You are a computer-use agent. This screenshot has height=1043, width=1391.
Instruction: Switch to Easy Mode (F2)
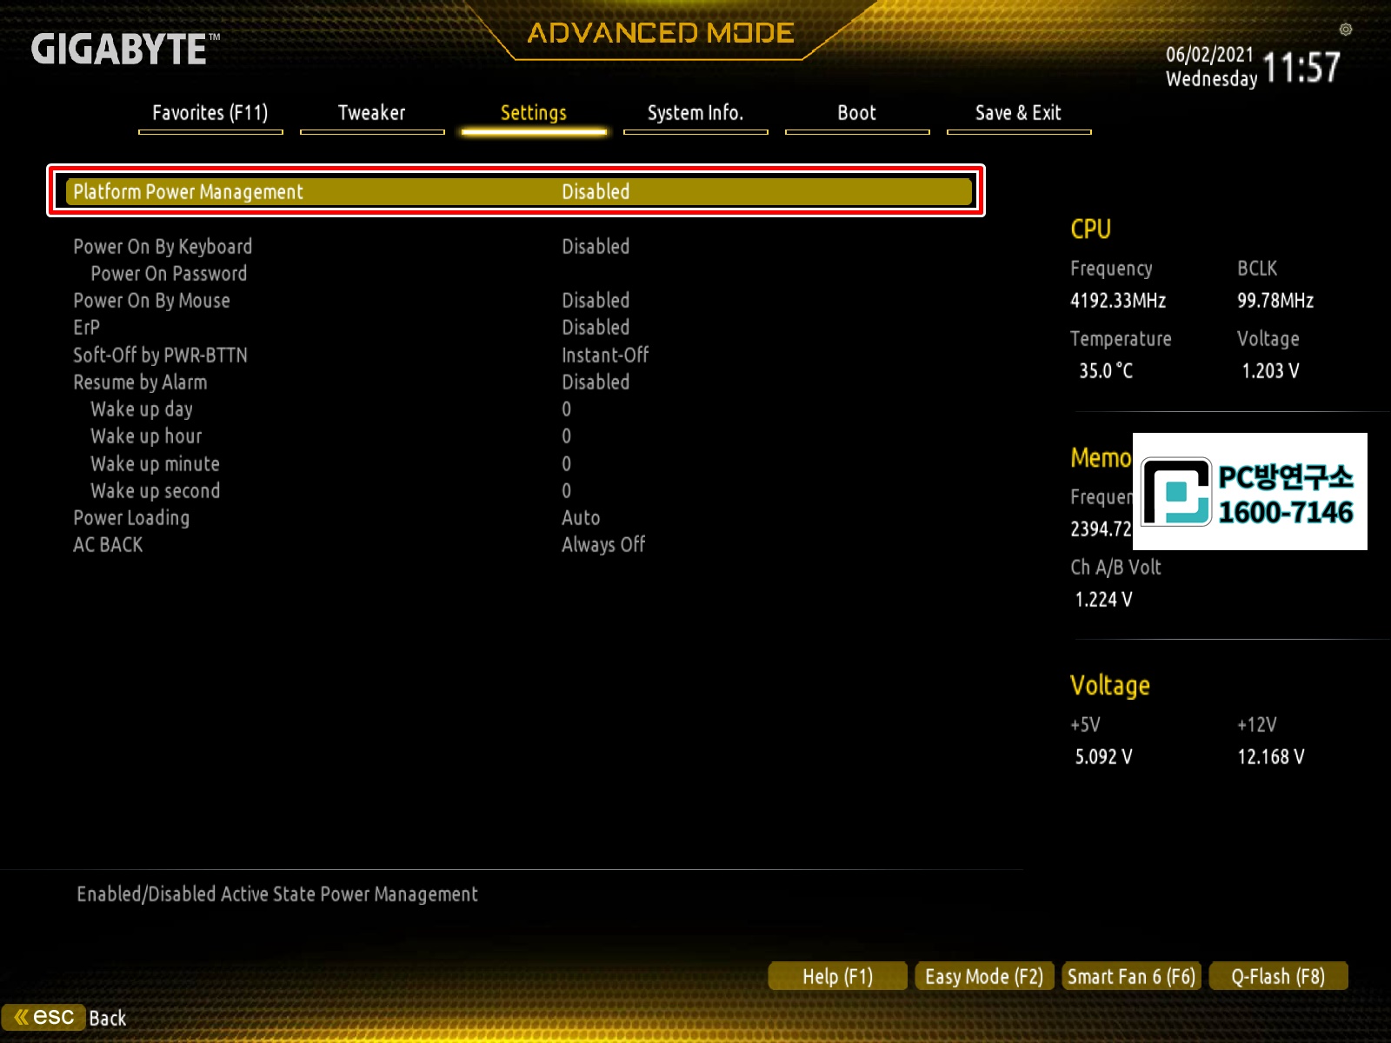tap(984, 976)
